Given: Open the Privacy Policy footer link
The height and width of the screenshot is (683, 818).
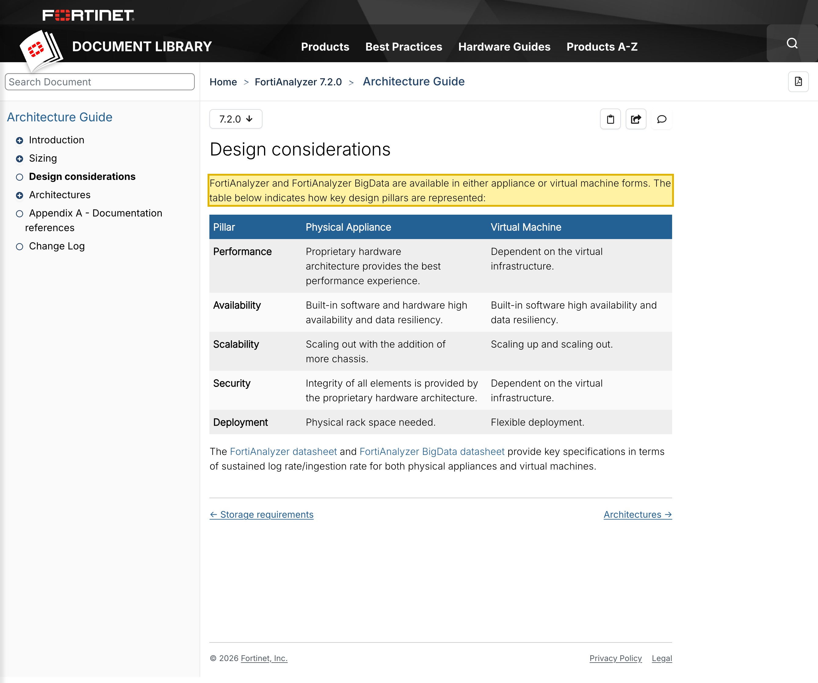Looking at the screenshot, I should click(615, 658).
